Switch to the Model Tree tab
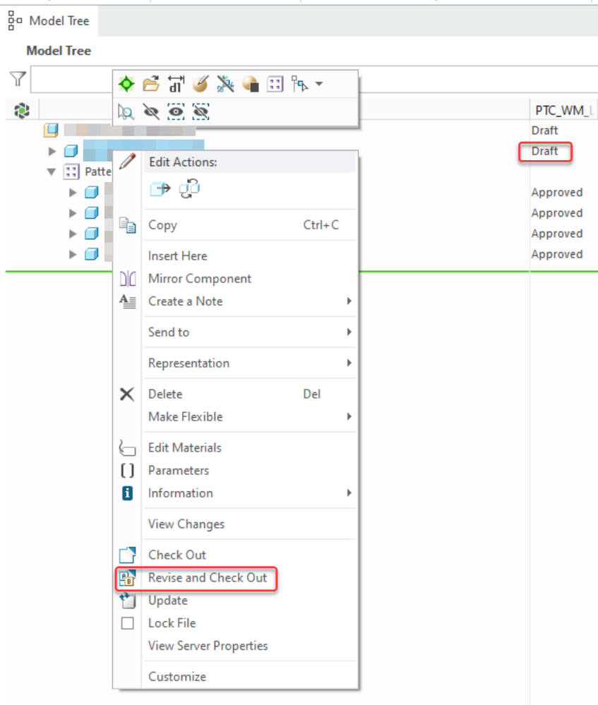Viewport: 598px width, 705px height. (49, 20)
